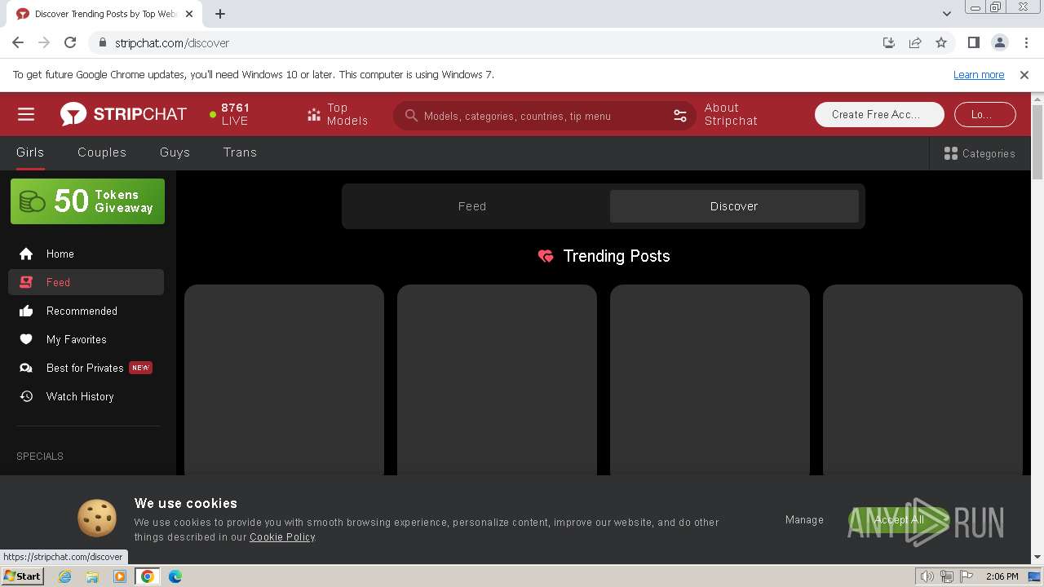The image size is (1044, 587).
Task: Reload the page
Action: click(70, 42)
